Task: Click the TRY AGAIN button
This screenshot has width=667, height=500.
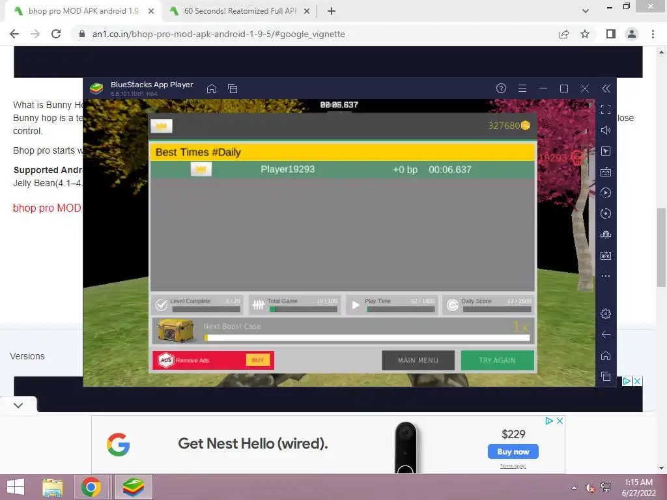Action: [497, 361]
